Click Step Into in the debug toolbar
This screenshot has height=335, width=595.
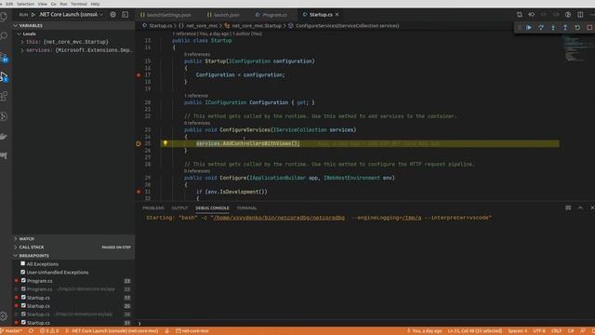(553, 27)
